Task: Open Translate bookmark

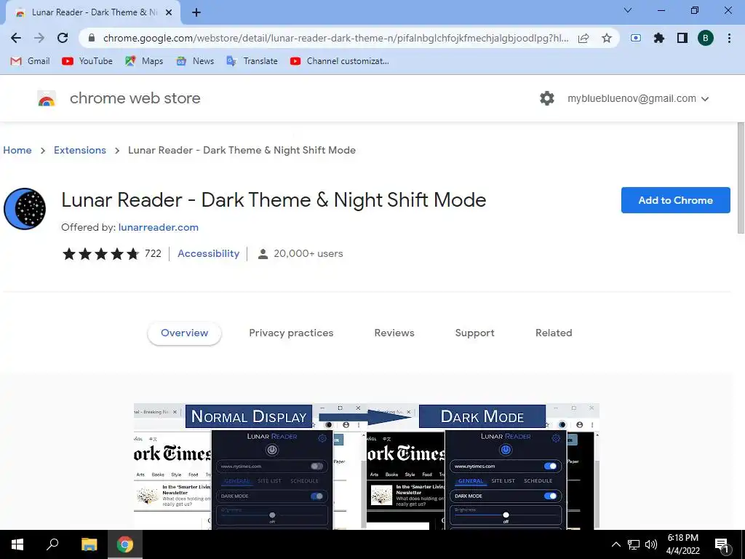Action: tap(252, 61)
